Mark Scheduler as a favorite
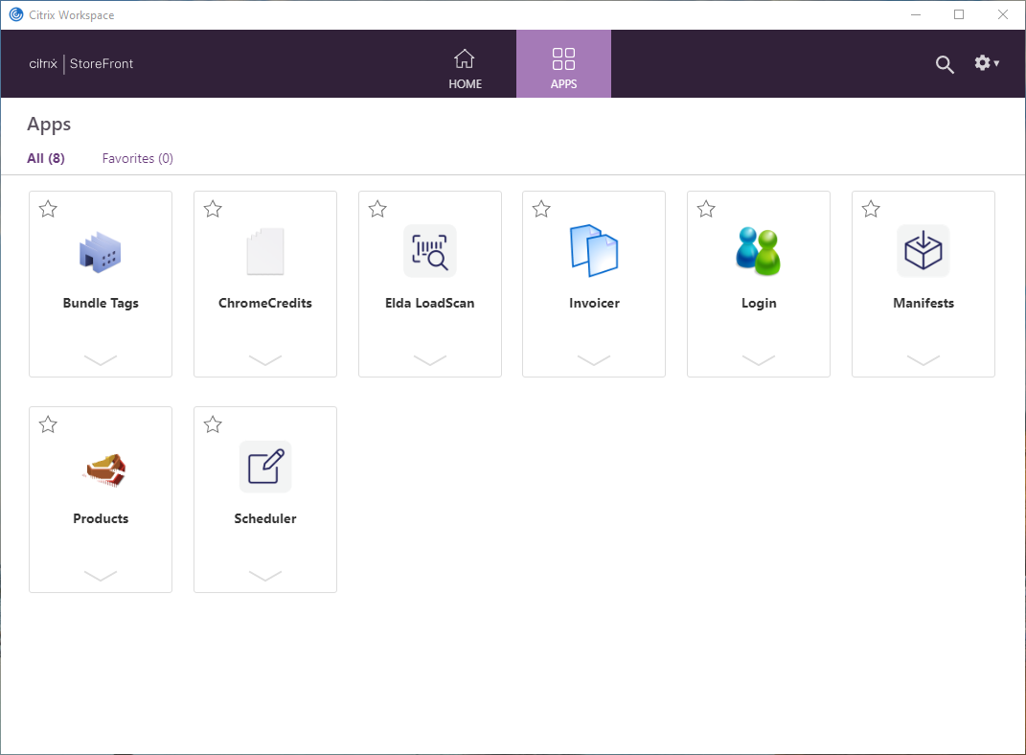Image resolution: width=1026 pixels, height=755 pixels. [x=213, y=424]
